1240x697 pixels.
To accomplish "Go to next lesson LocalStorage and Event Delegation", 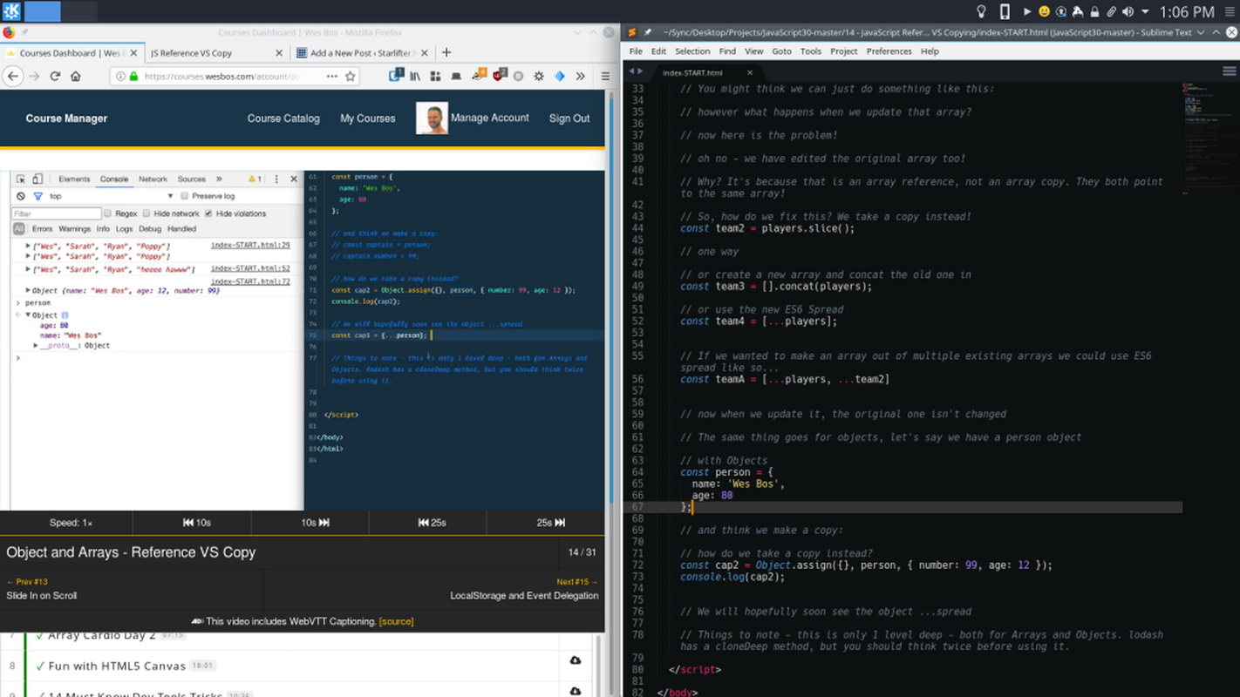I will (524, 588).
